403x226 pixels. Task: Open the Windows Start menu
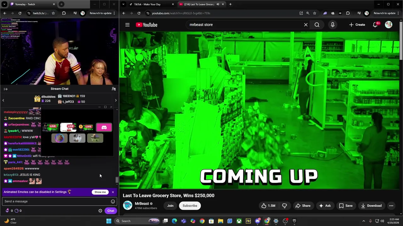(109, 221)
